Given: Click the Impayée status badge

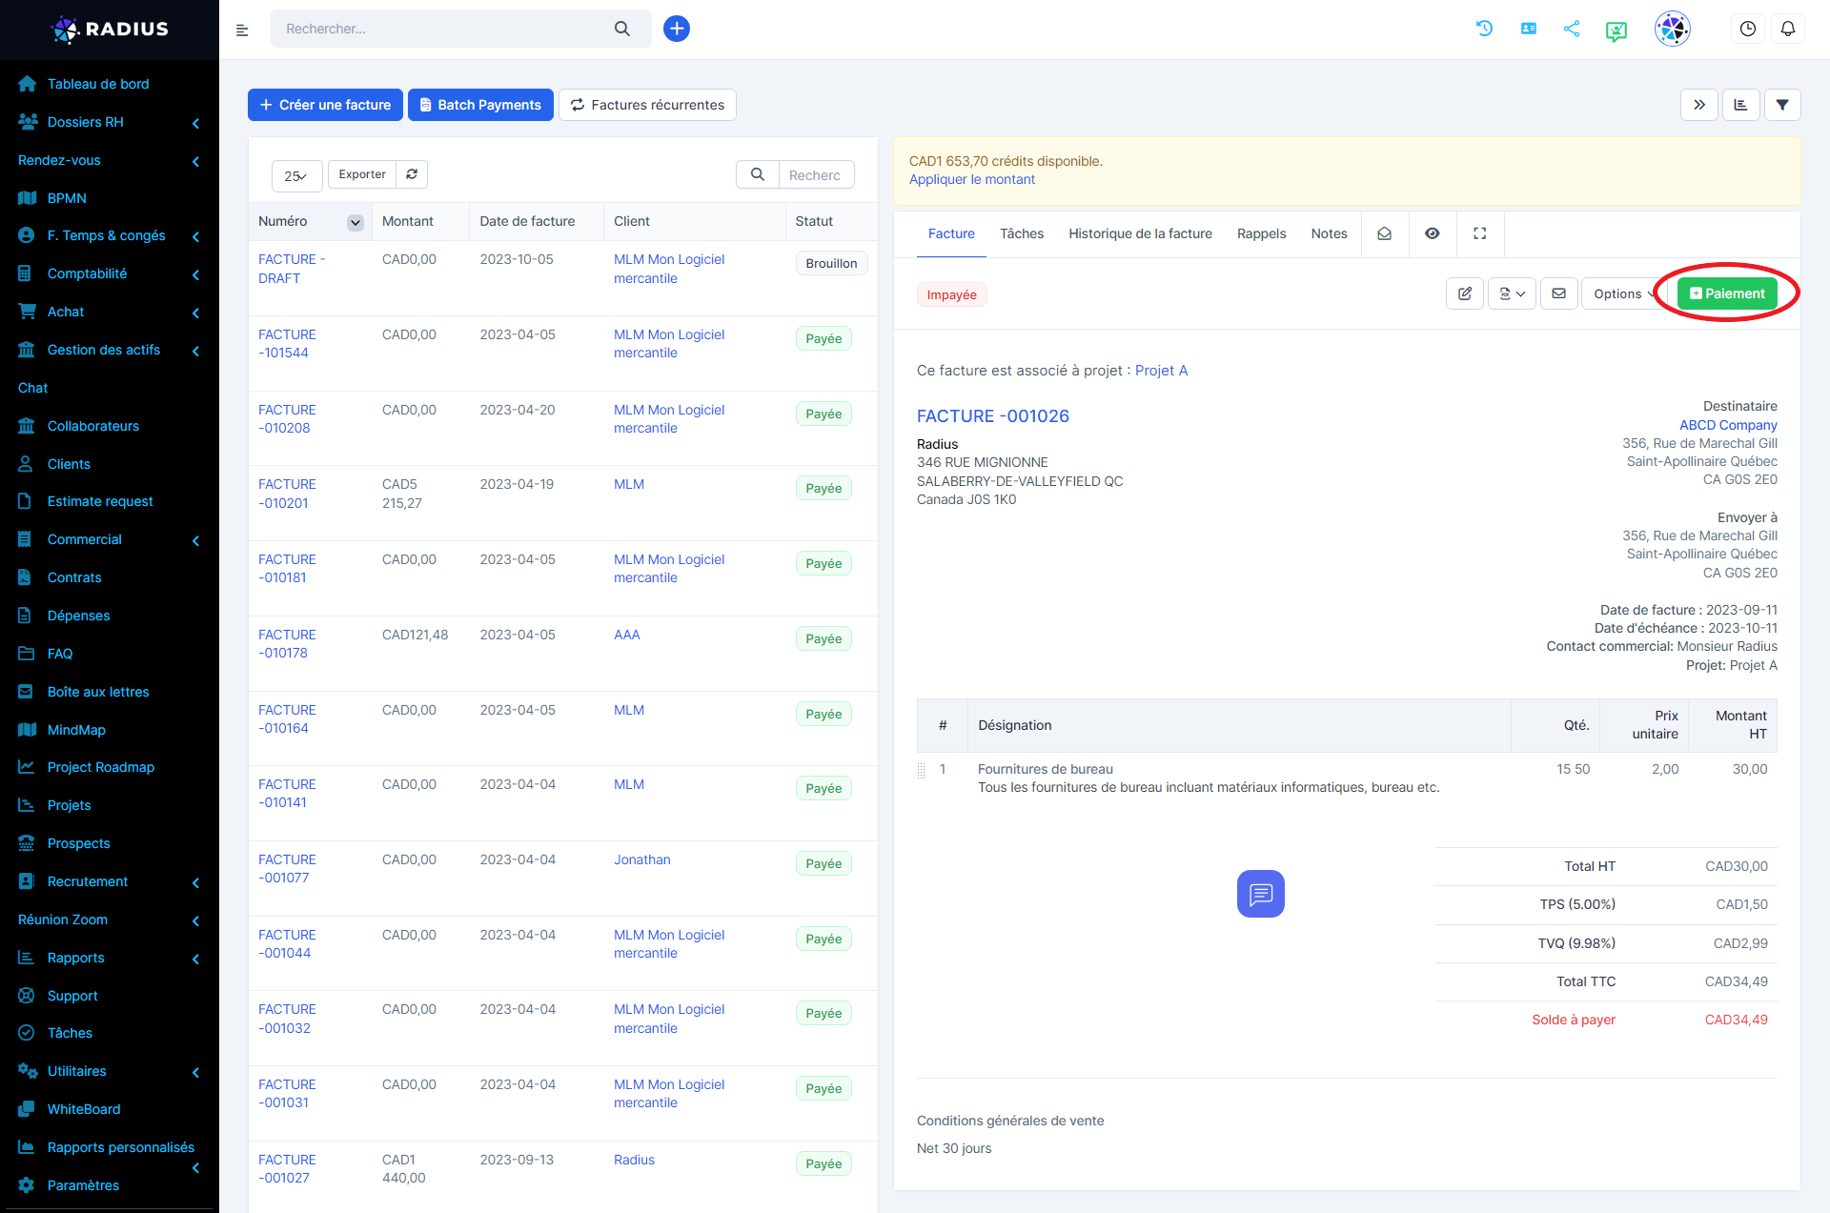Looking at the screenshot, I should point(951,294).
